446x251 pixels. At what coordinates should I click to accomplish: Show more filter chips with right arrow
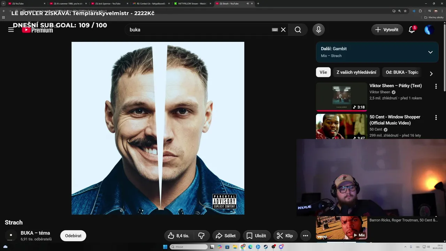[431, 74]
